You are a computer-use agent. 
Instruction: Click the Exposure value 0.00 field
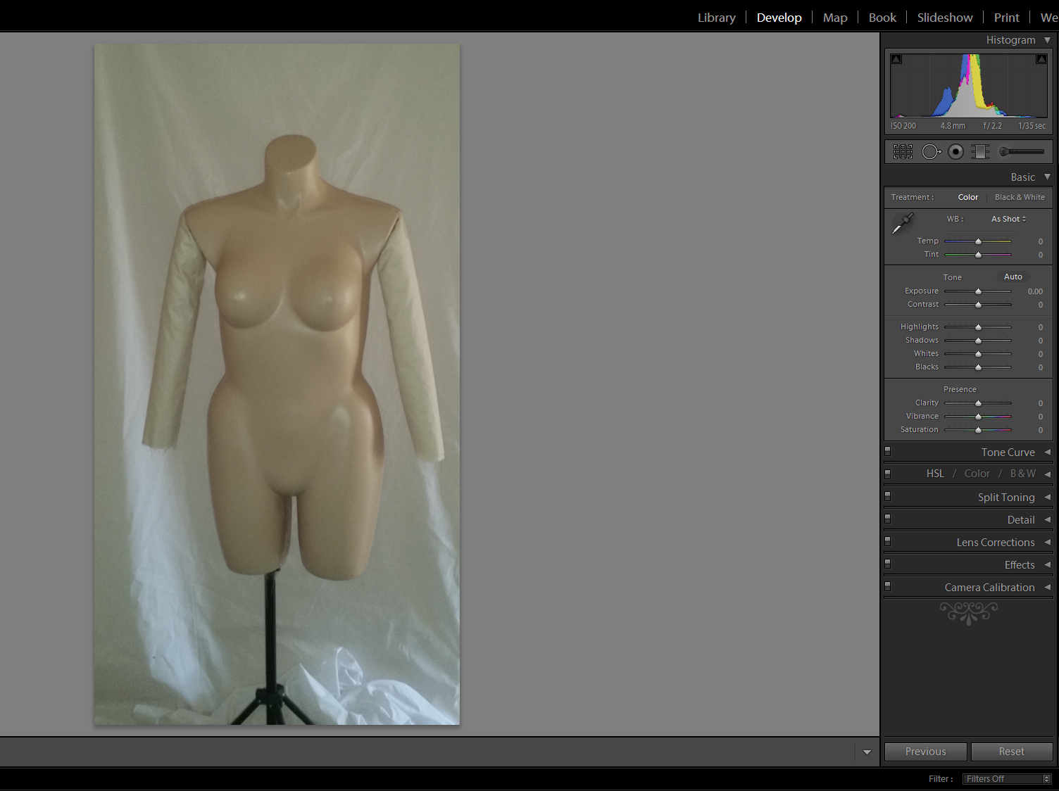pos(1034,291)
